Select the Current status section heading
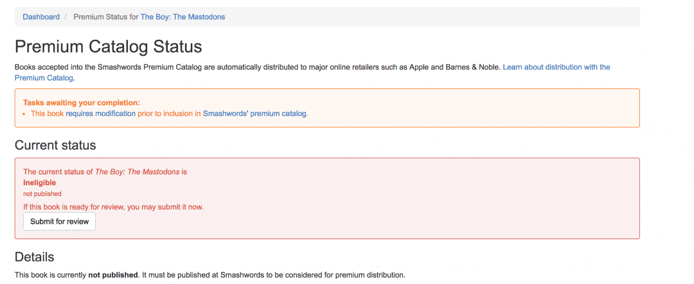 [x=55, y=145]
